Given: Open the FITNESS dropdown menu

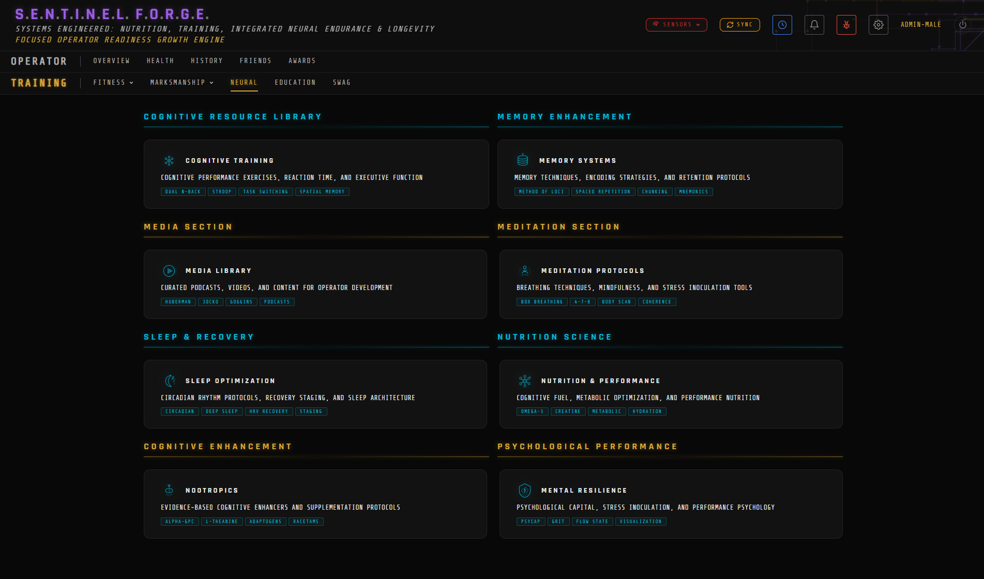Looking at the screenshot, I should pos(113,82).
